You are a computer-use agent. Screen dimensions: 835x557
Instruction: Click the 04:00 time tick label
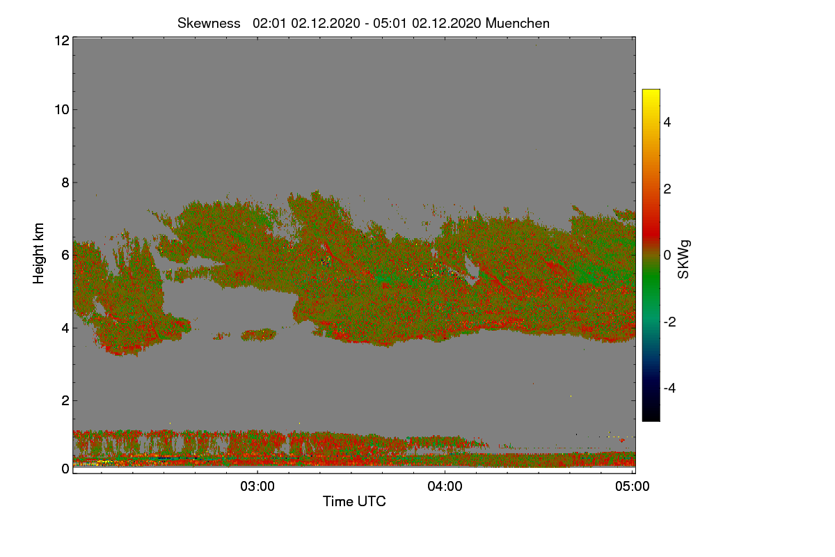445,486
